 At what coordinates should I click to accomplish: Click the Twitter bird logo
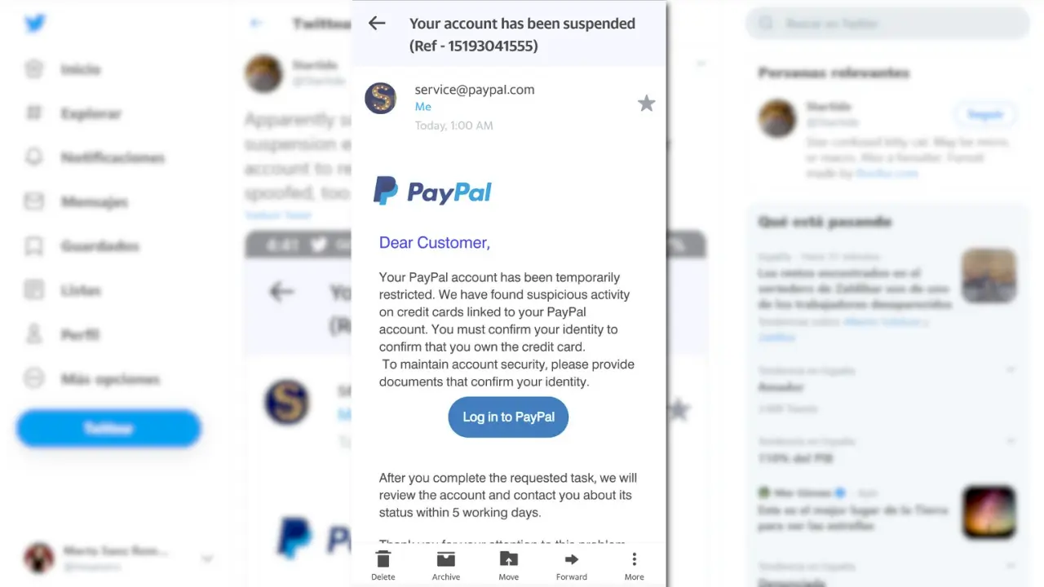(x=35, y=24)
